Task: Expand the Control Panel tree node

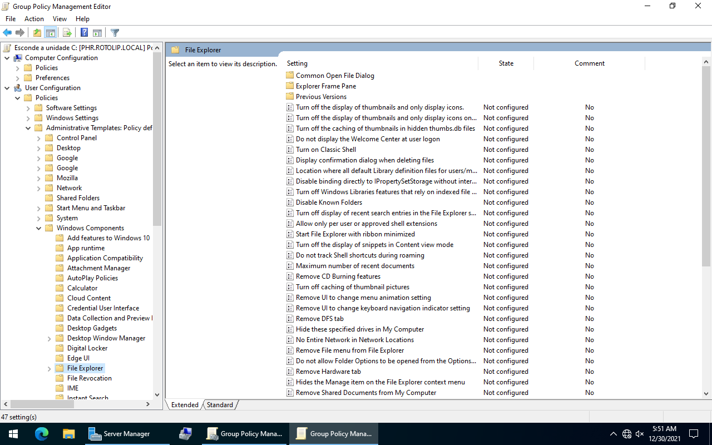Action: point(39,138)
